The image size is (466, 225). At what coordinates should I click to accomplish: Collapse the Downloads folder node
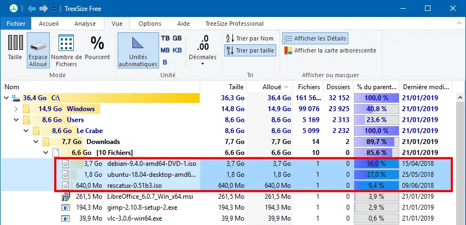pos(36,142)
